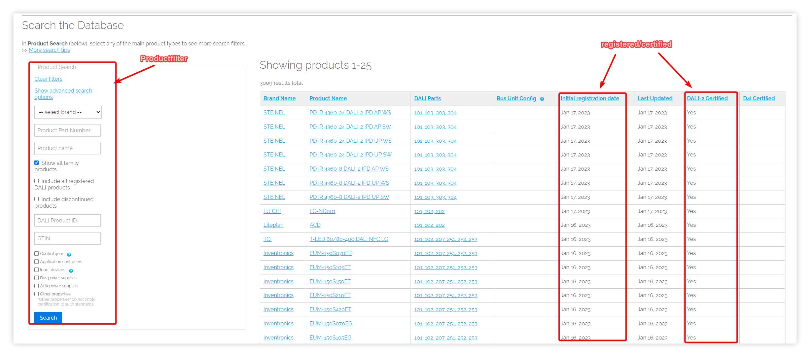Click Input devices help icon
Image resolution: width=810 pixels, height=357 pixels.
point(71,271)
